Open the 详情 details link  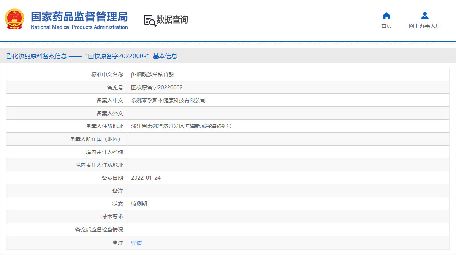[136, 243]
